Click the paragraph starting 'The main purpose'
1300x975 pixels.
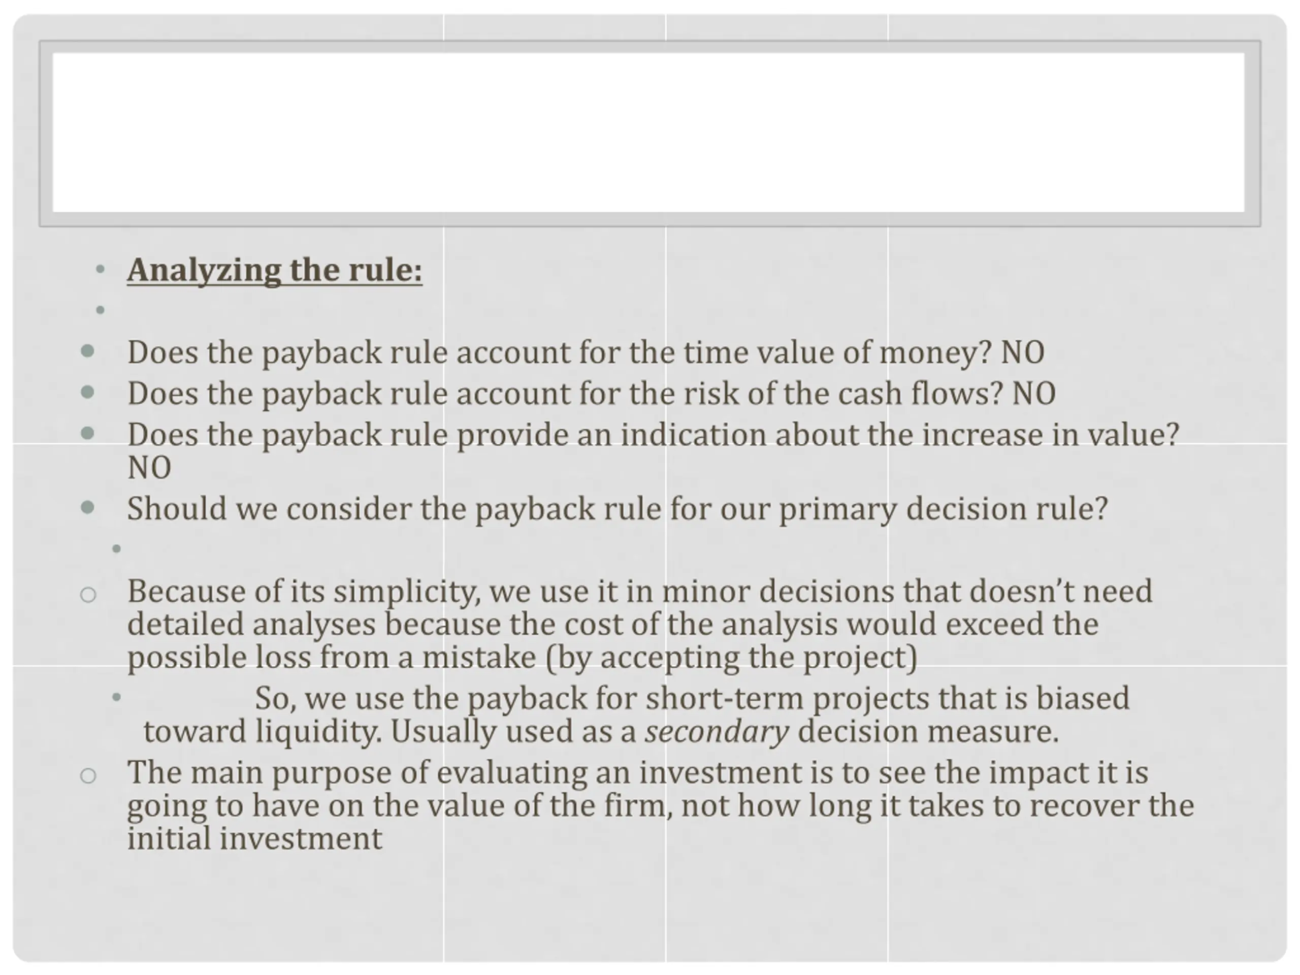(x=661, y=805)
